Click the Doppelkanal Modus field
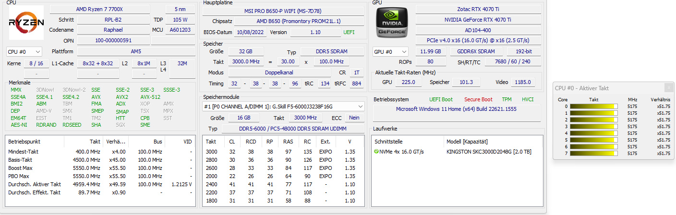The width and height of the screenshot is (676, 215). pyautogui.click(x=278, y=72)
